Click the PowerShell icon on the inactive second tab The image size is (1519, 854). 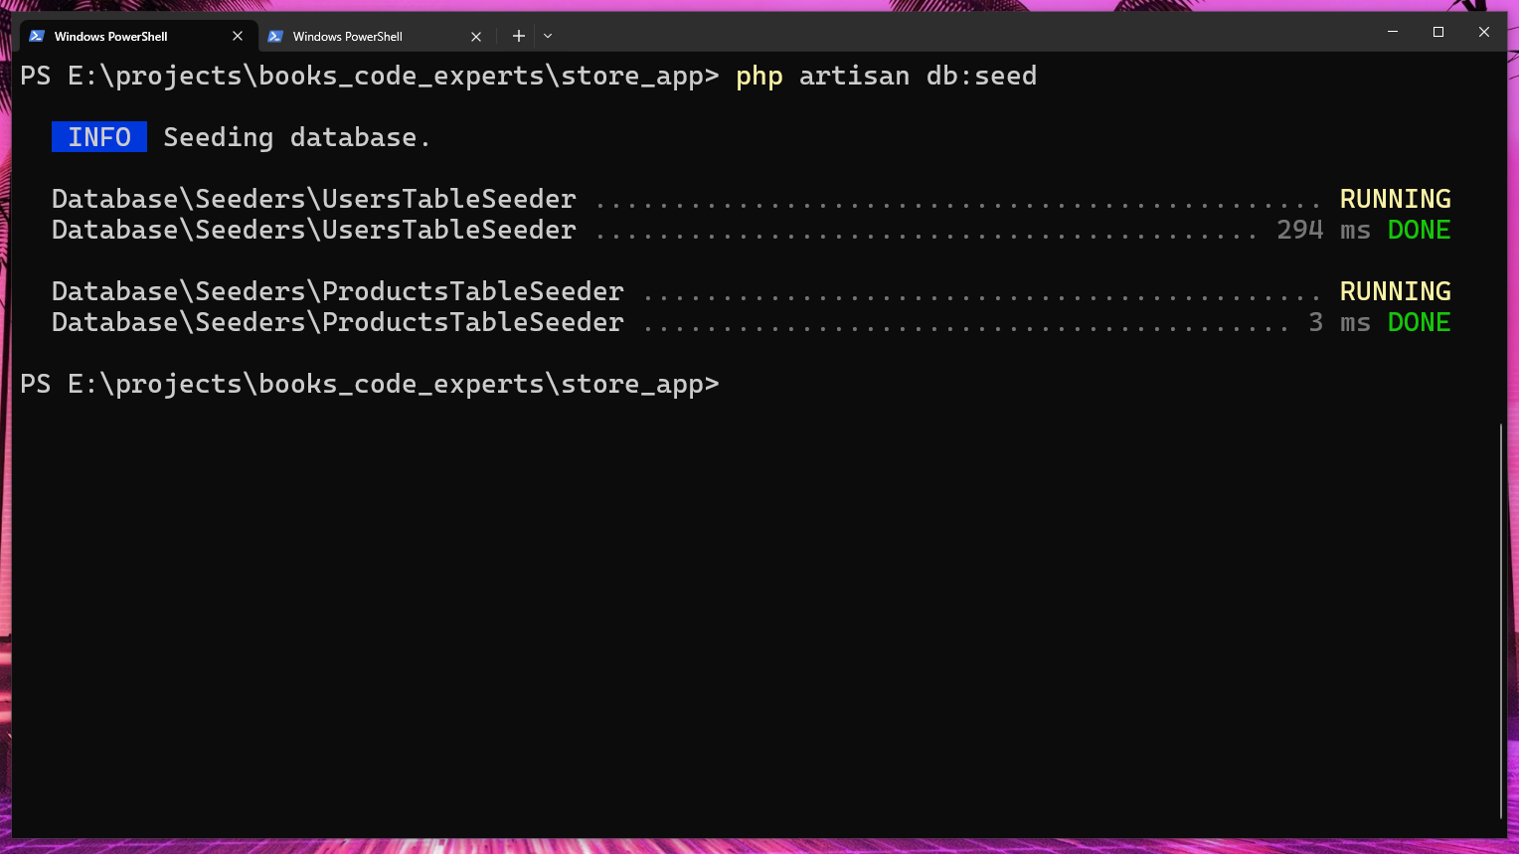click(275, 36)
